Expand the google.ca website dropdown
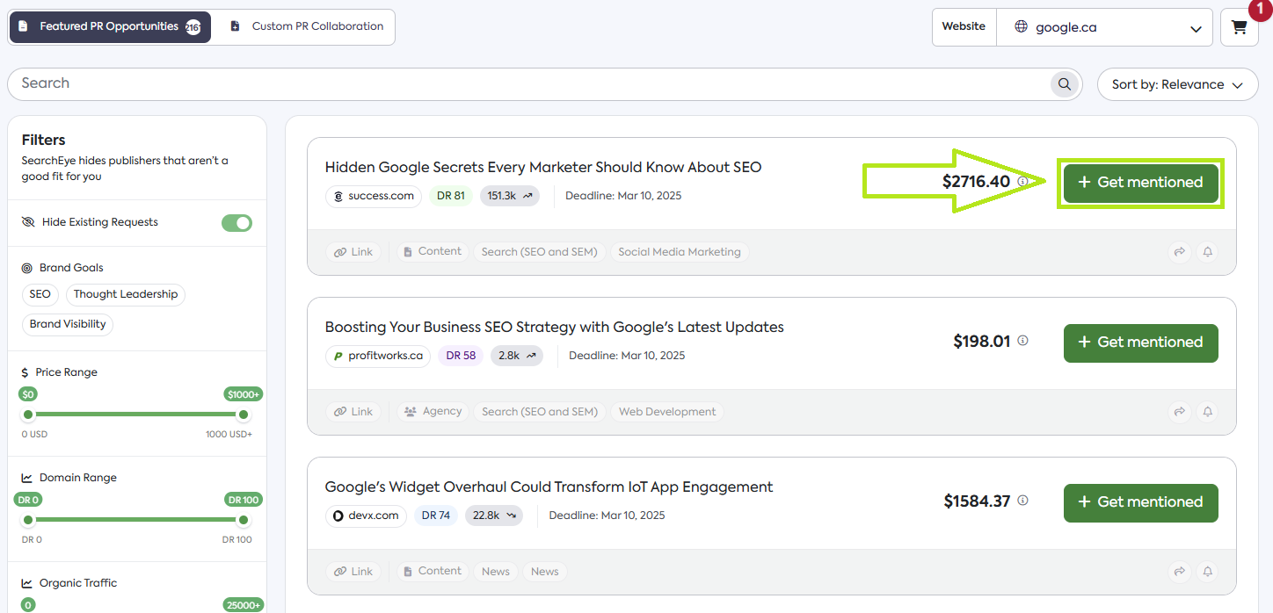The image size is (1273, 613). tap(1104, 27)
